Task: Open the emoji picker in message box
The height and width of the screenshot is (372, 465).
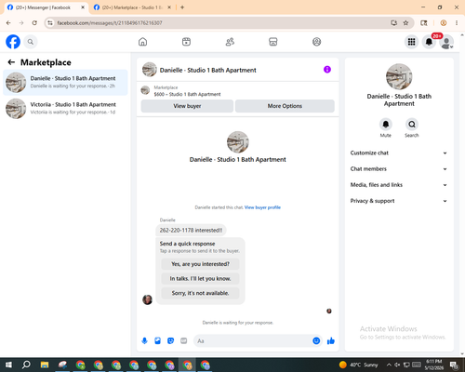Action: click(316, 341)
